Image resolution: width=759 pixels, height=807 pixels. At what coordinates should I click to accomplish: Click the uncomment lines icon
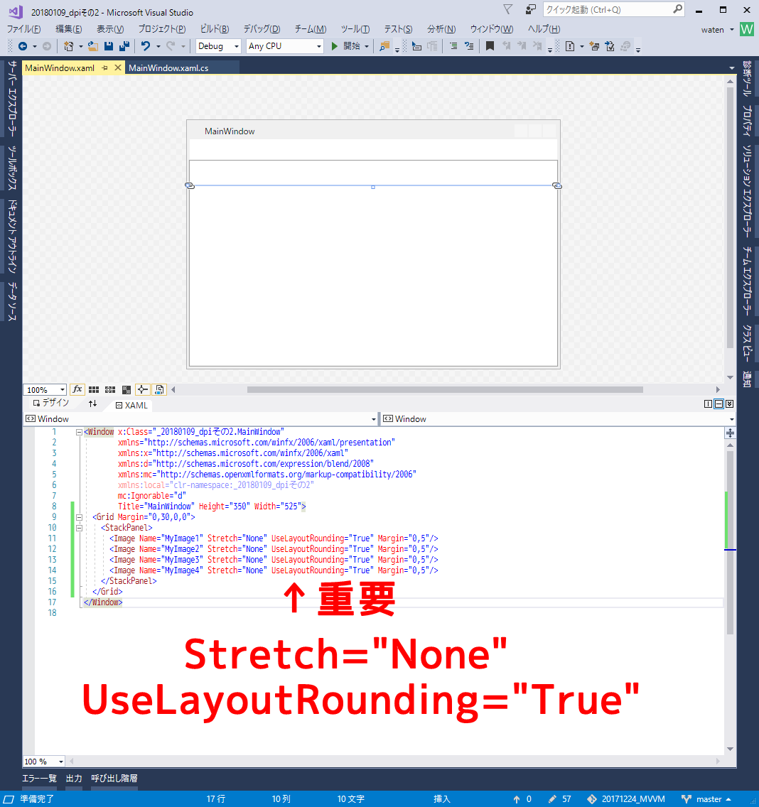(x=469, y=46)
